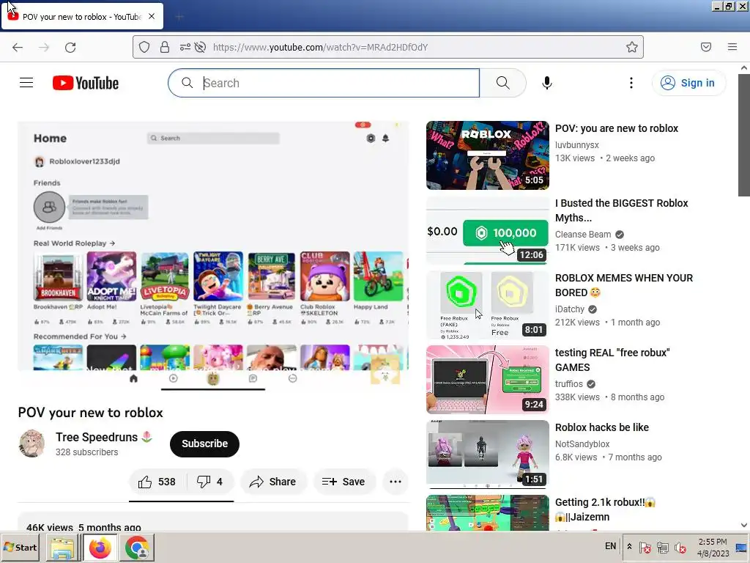Open the testing free robux thumbnail
Image resolution: width=750 pixels, height=563 pixels.
[487, 380]
